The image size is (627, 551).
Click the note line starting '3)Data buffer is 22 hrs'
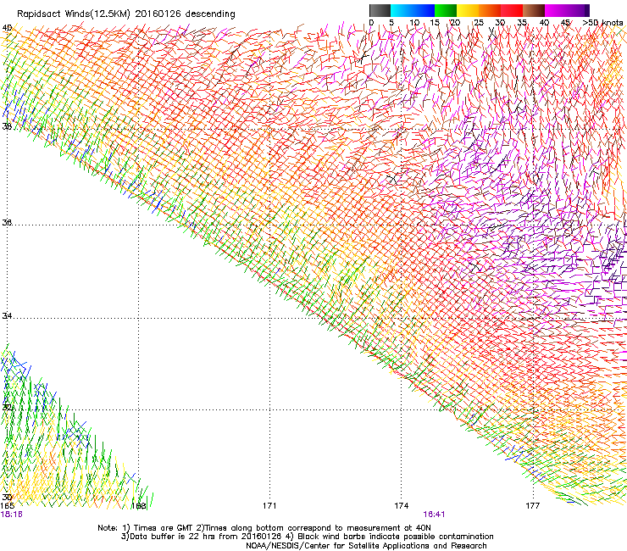point(307,537)
